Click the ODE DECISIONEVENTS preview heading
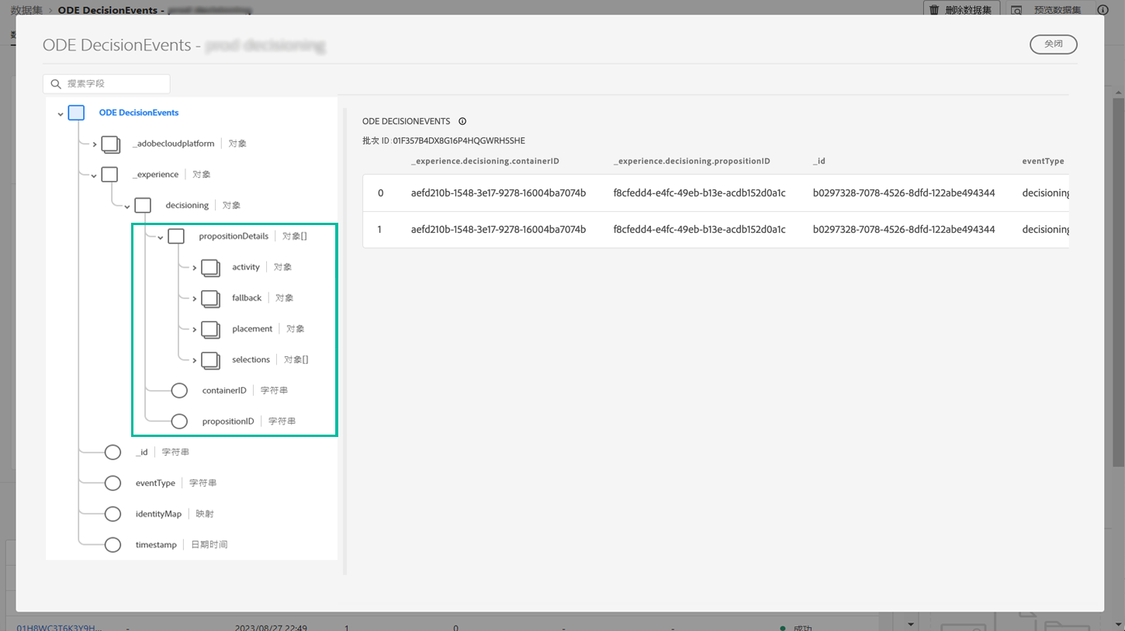This screenshot has height=631, width=1125. [x=406, y=121]
